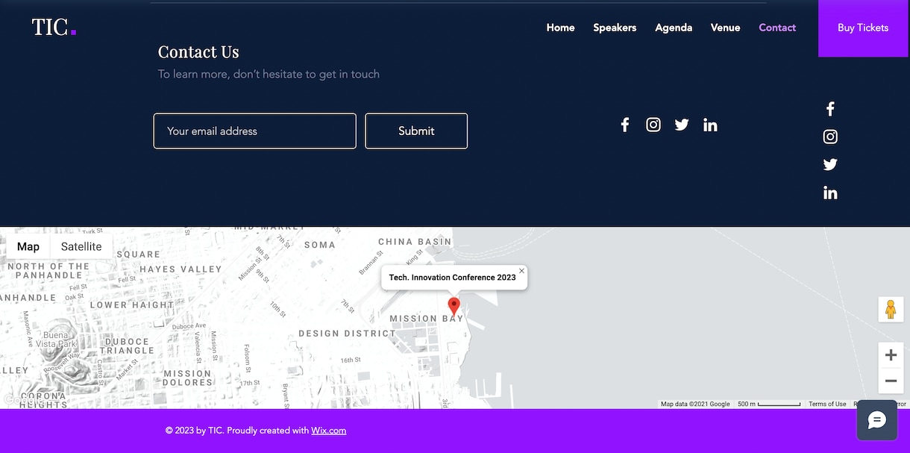Click LinkedIn icon in vertical social bar
Viewport: 910px width, 453px height.
point(830,193)
